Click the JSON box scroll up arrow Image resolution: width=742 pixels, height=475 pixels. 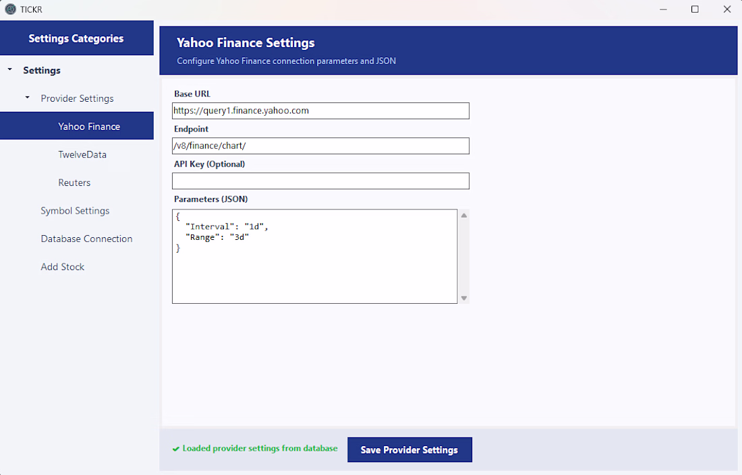click(464, 216)
